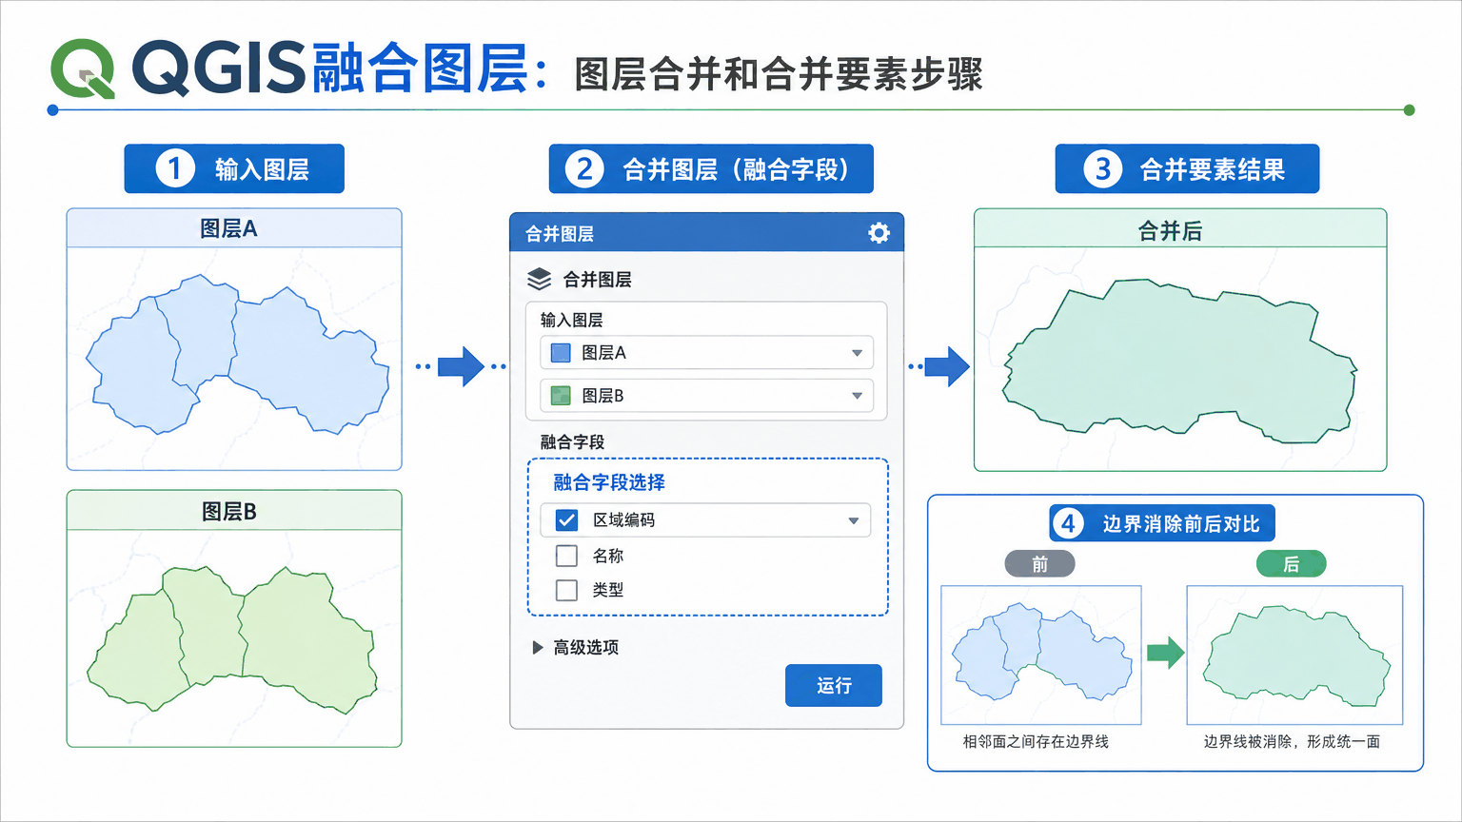Click the layers stack icon beside 合并图层
Viewport: 1462px width, 822px height.
pyautogui.click(x=540, y=279)
